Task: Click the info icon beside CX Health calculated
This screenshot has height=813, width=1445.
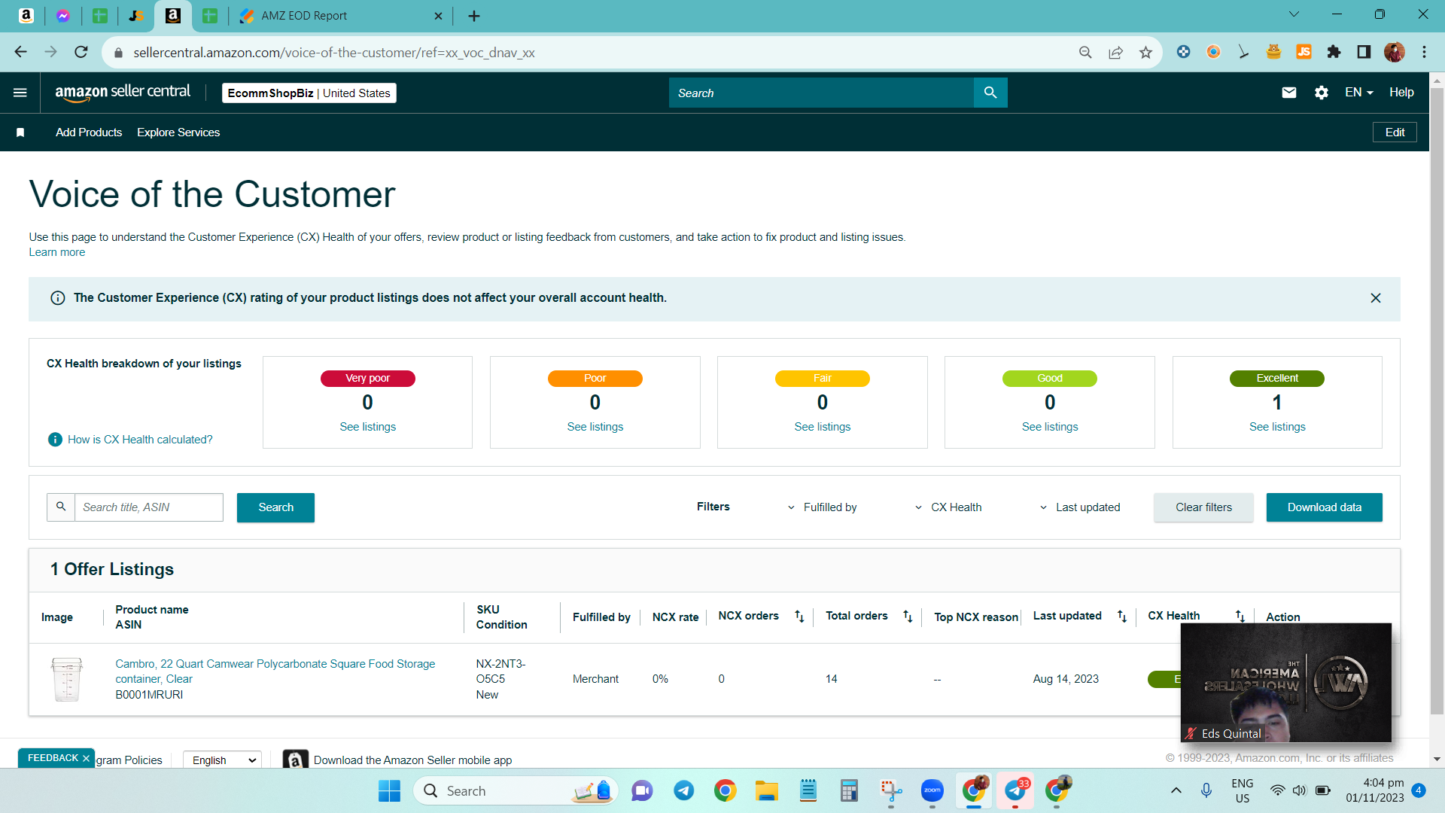Action: (x=55, y=440)
